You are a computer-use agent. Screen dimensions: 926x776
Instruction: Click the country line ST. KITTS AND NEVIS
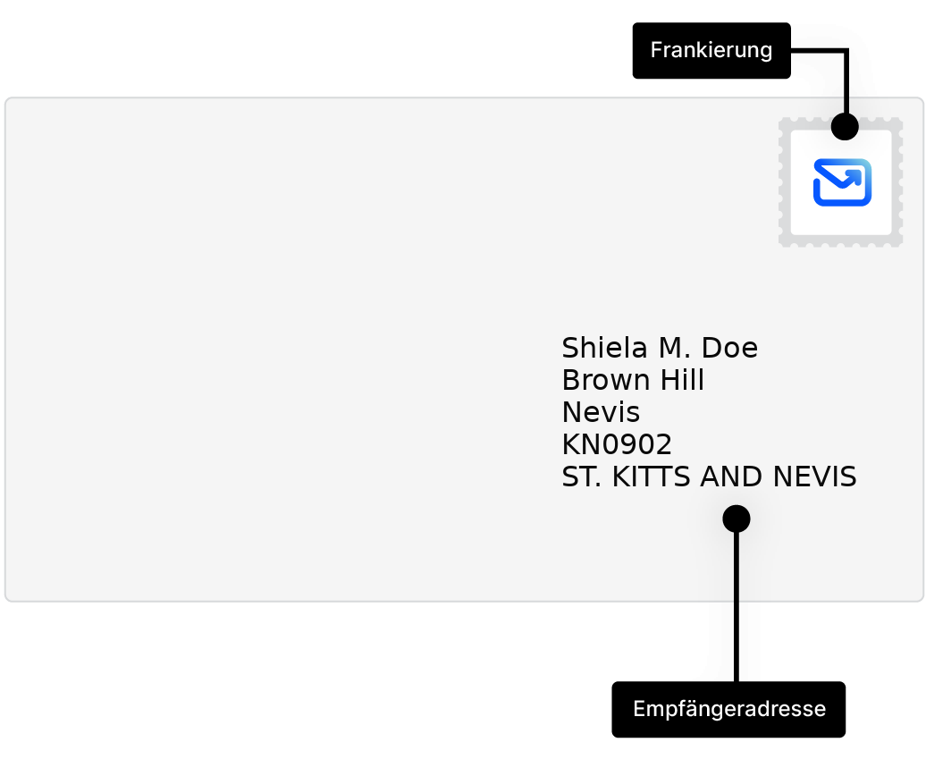(x=708, y=477)
